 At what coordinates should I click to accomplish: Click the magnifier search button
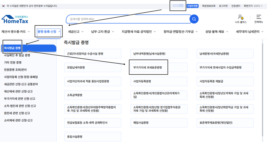(x=194, y=19)
